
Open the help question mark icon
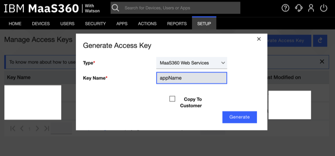(x=285, y=8)
